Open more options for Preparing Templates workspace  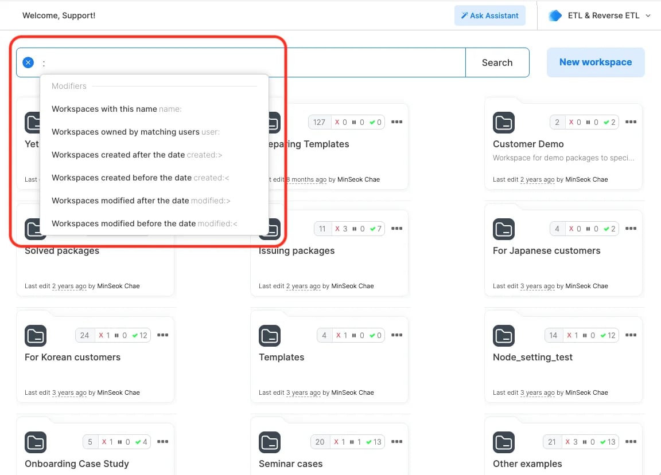pos(396,121)
